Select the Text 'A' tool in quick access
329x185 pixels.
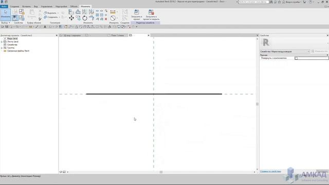(45, 27)
